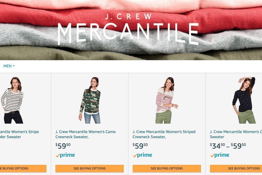Click the J.Crew Mercantile banner logo

128,29
